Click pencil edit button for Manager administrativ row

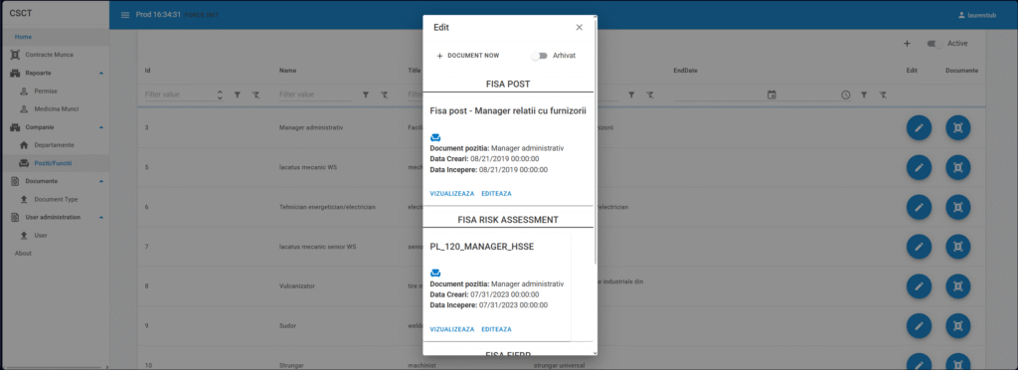pyautogui.click(x=919, y=128)
